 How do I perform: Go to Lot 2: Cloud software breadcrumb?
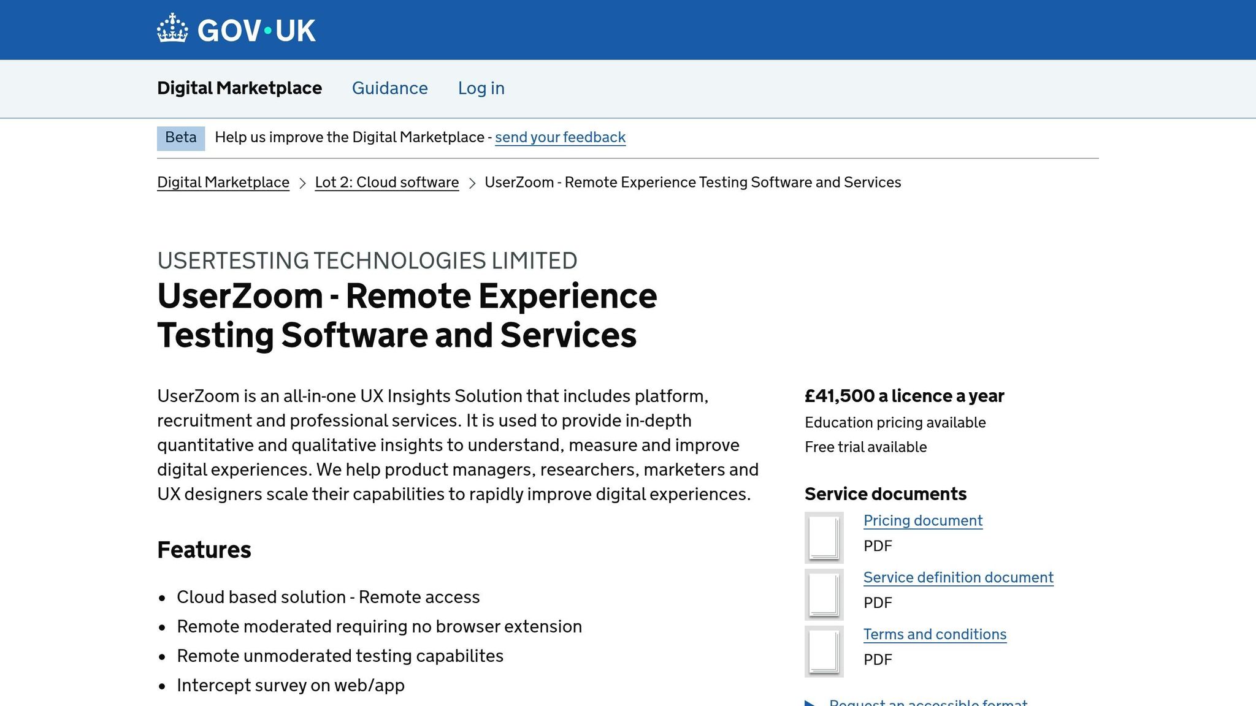[x=386, y=183]
